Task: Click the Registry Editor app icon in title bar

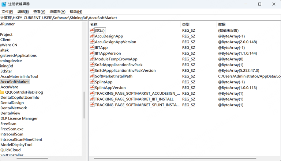Action: click(x=4, y=4)
